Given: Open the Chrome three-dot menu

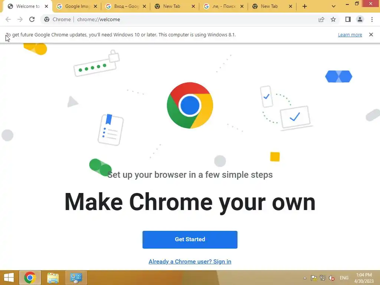Looking at the screenshot, I should pos(372,19).
